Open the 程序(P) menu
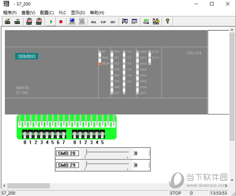This screenshot has width=236, height=196. pyautogui.click(x=10, y=13)
